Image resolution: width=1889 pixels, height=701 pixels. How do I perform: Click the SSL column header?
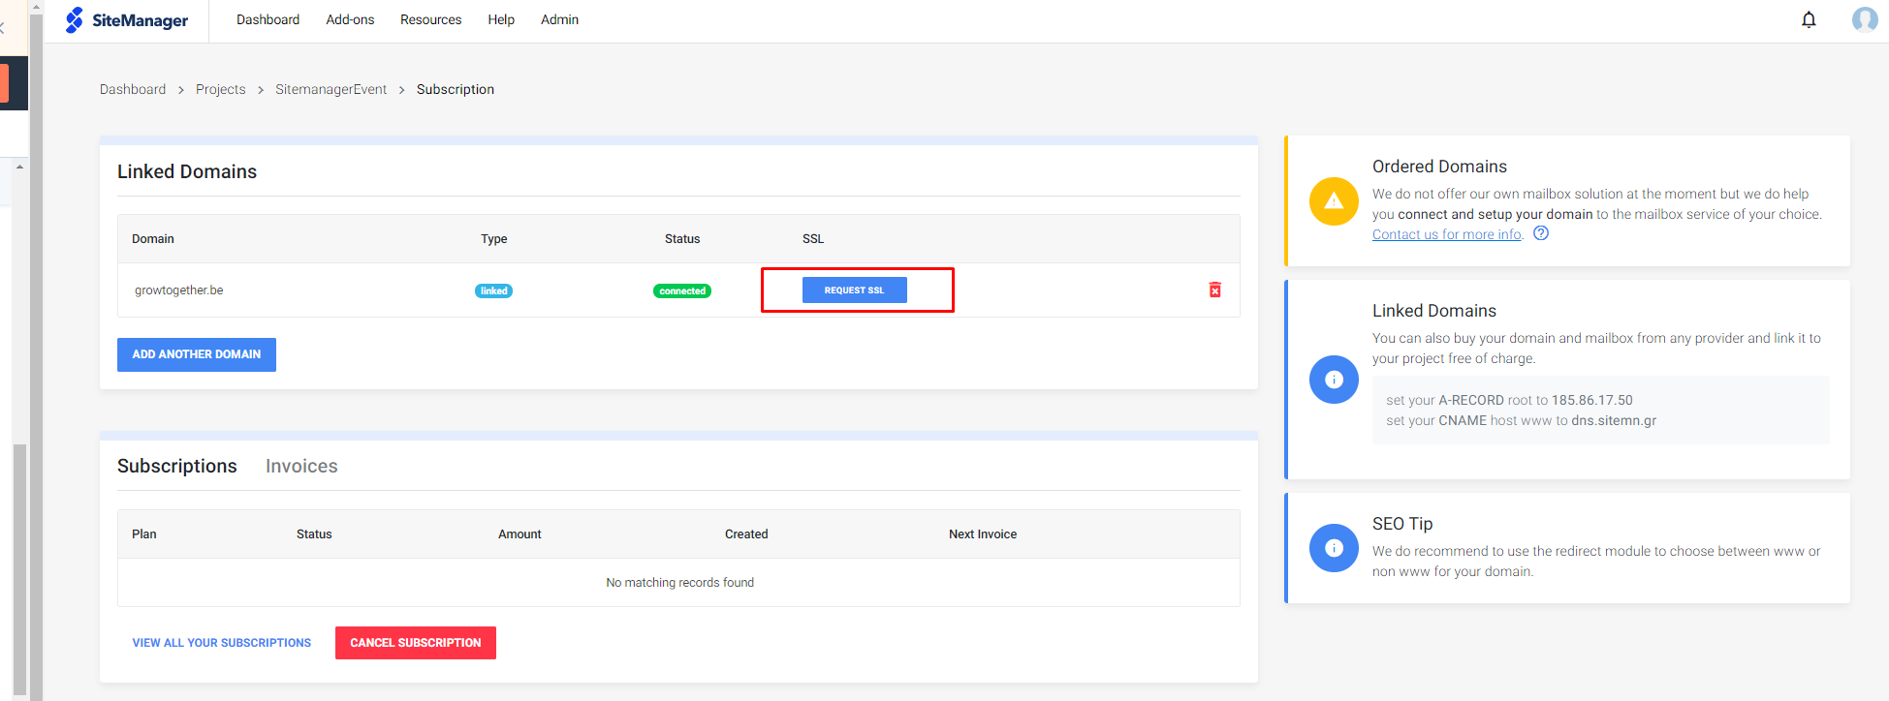(x=813, y=238)
